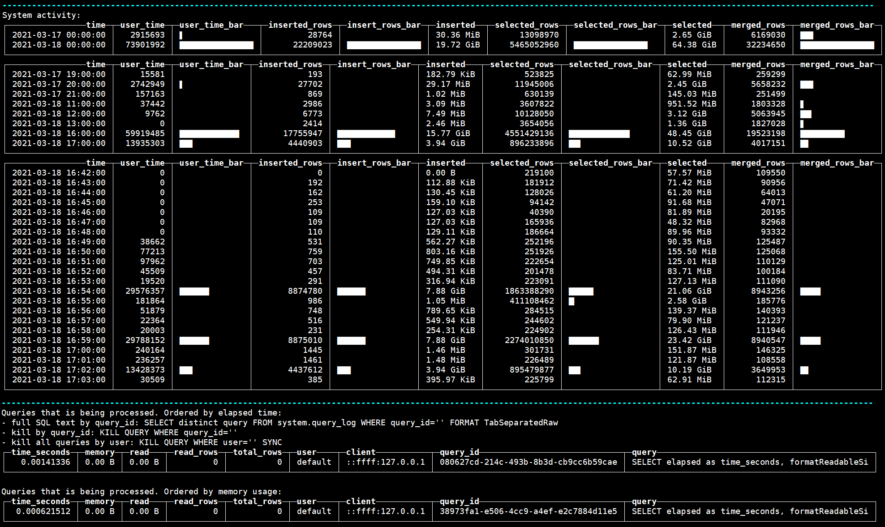Image resolution: width=885 pixels, height=527 pixels.
Task: Click the 2021-03-18 17:03:00 timestamp
Action: pos(59,380)
